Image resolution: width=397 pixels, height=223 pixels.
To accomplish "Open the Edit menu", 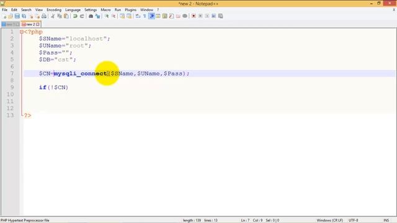I will pyautogui.click(x=14, y=10).
